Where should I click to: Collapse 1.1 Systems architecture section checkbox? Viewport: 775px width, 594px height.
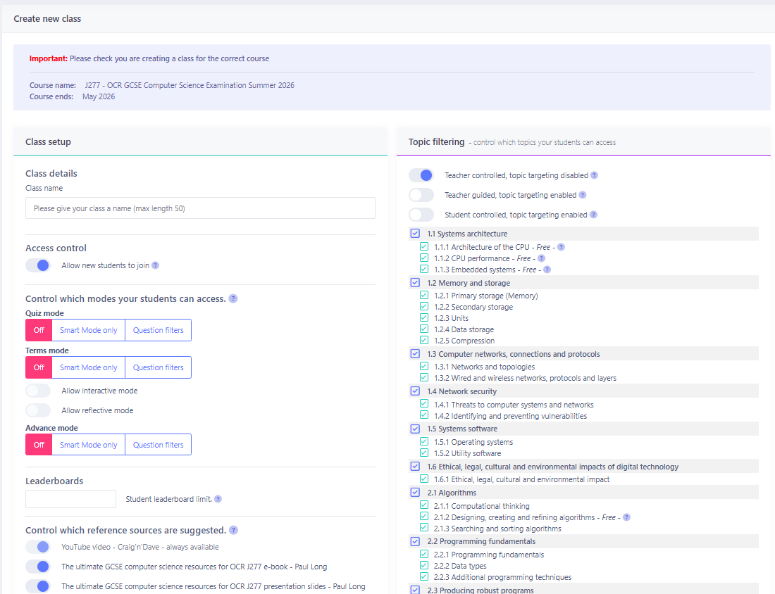point(415,234)
